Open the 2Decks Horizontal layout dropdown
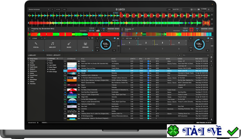Image resolution: width=241 pixels, height=139 pixels. 39,10
